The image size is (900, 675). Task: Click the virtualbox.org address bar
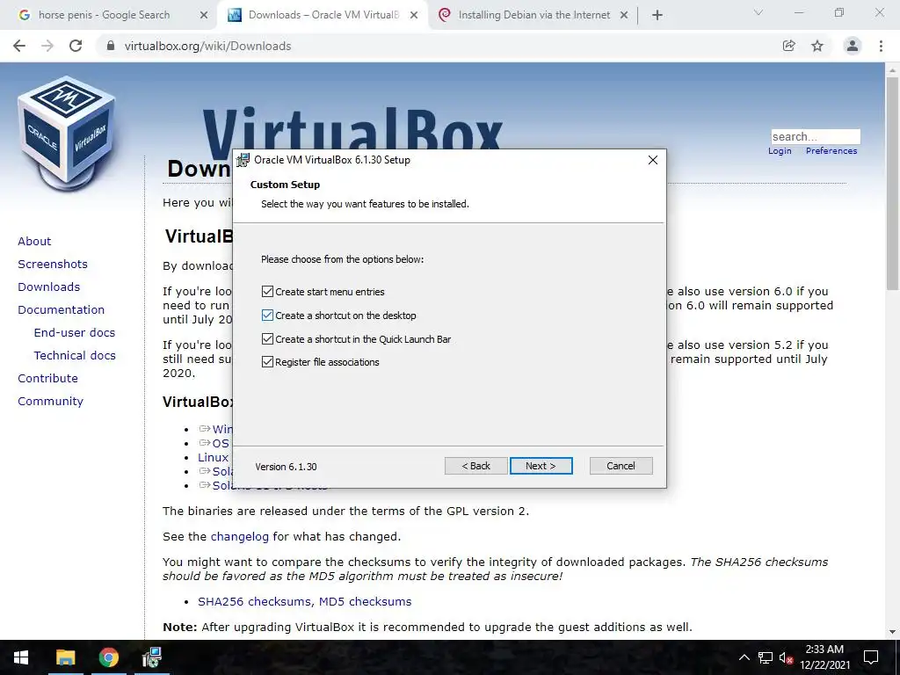click(436, 46)
